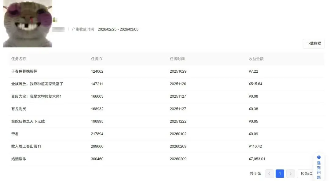
Task: Select the 帝君 task name
Action: tap(15, 134)
